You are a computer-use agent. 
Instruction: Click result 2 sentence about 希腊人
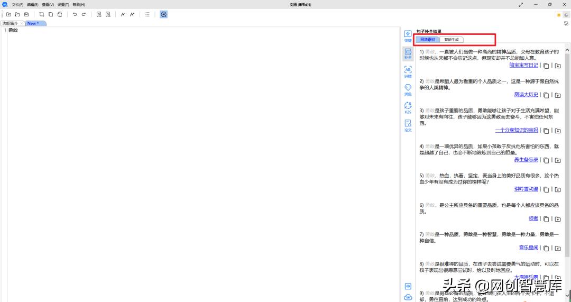pos(489,85)
